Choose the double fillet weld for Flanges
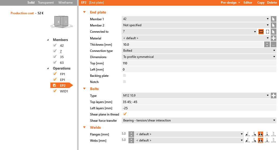 (x=261, y=134)
